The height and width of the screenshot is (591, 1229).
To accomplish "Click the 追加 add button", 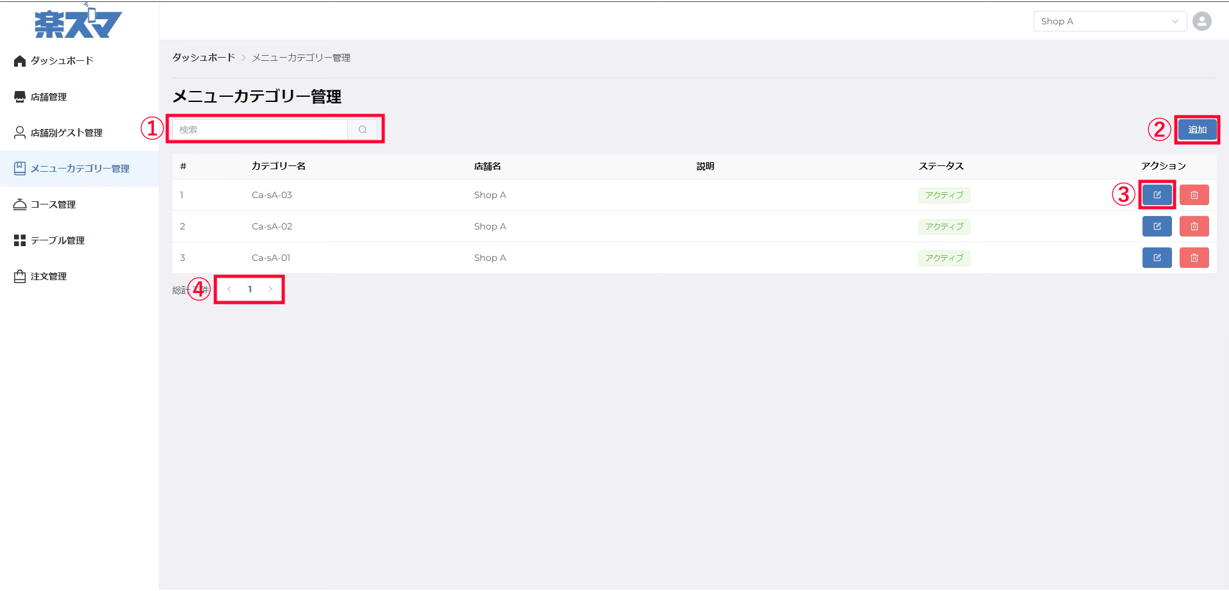I will 1196,129.
